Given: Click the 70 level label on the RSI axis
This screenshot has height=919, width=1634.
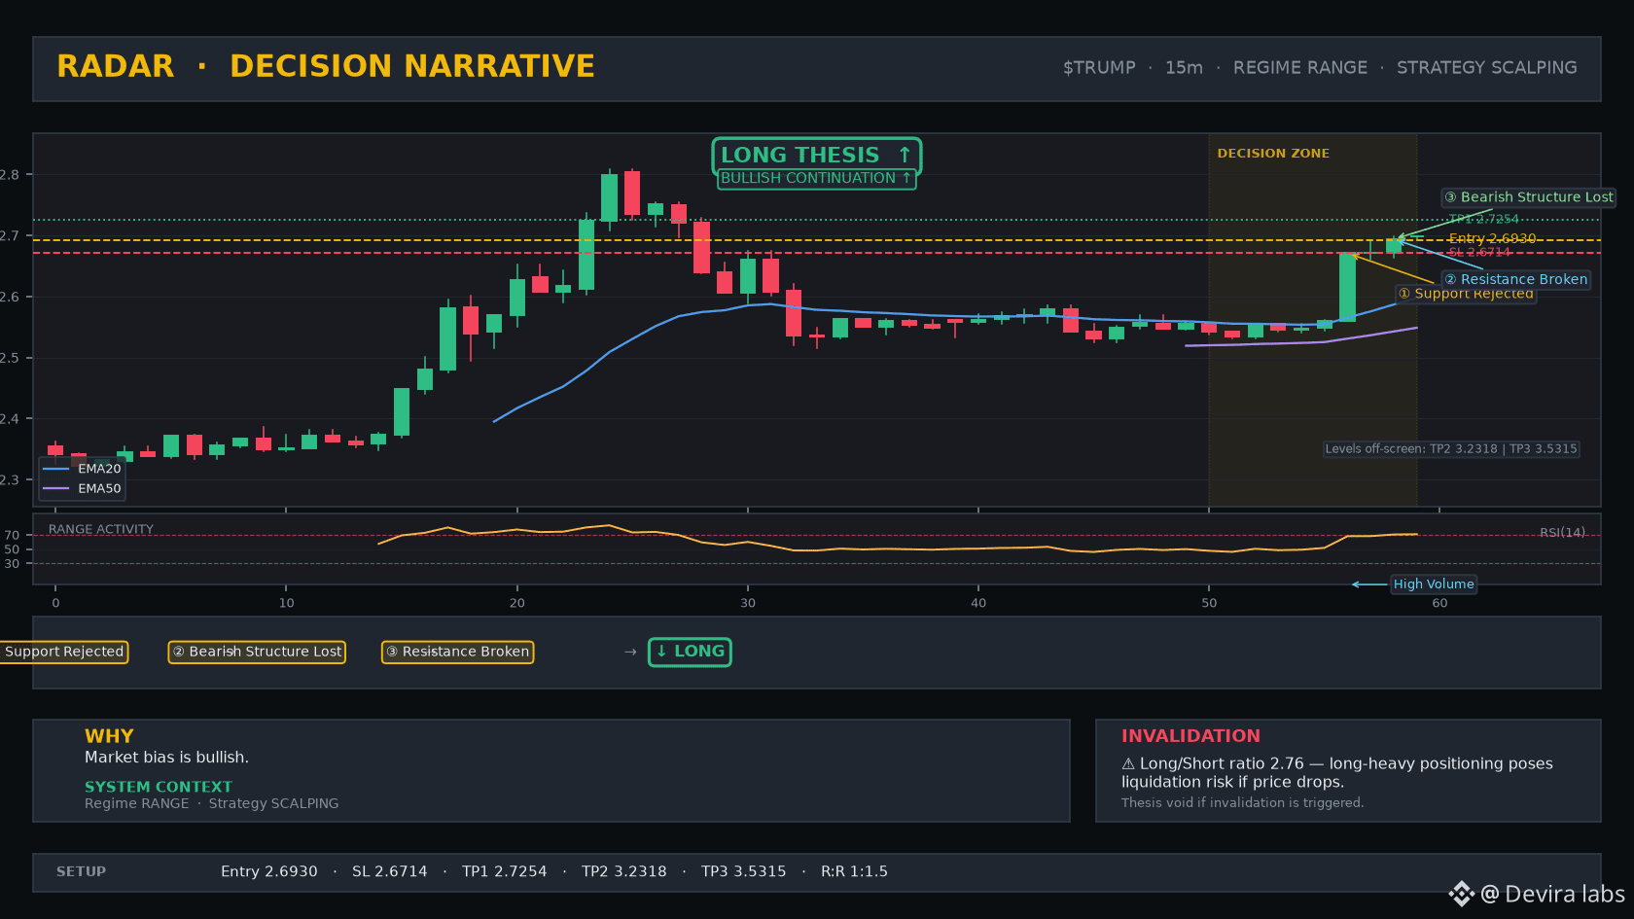Looking at the screenshot, I should click(12, 536).
